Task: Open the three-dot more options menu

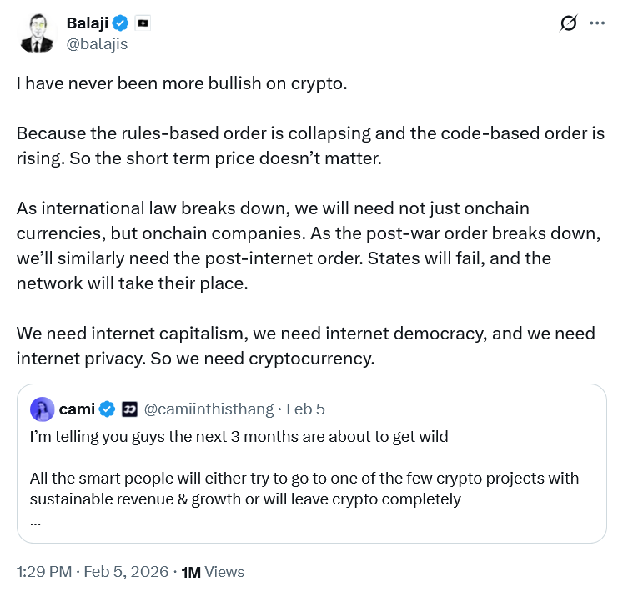Action: pyautogui.click(x=597, y=23)
